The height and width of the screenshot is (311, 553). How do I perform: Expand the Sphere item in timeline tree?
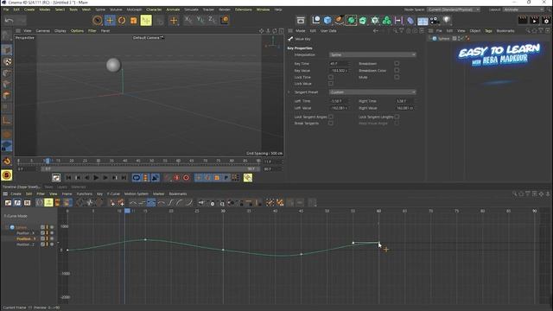[x=6, y=227]
